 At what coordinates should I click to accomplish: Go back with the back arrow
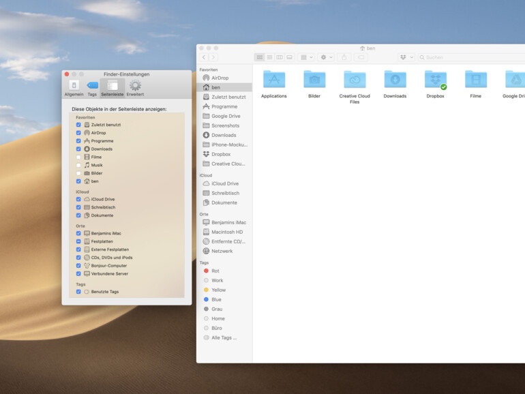[204, 57]
